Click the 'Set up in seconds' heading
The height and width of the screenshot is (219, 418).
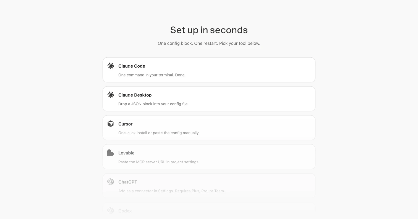coord(209,30)
